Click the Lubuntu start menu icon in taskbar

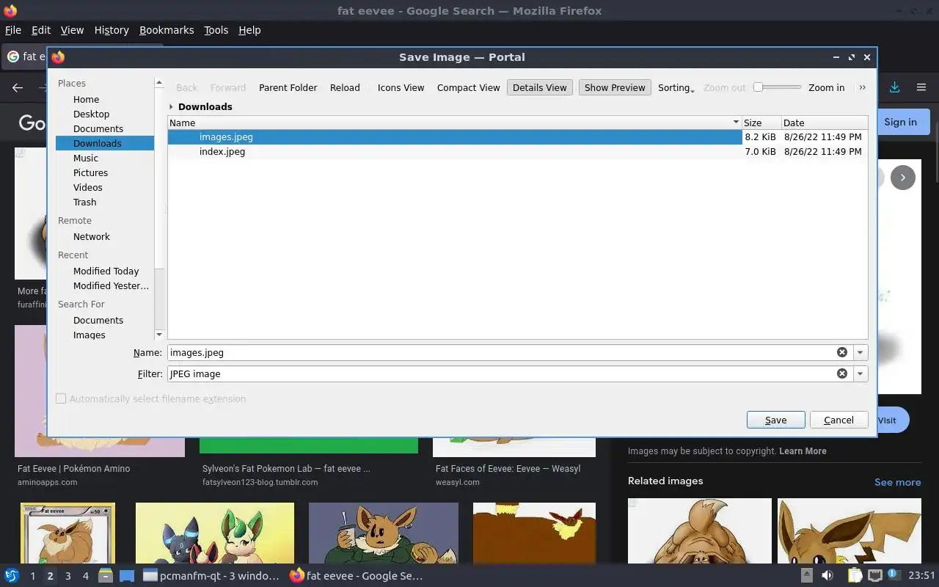click(x=11, y=576)
